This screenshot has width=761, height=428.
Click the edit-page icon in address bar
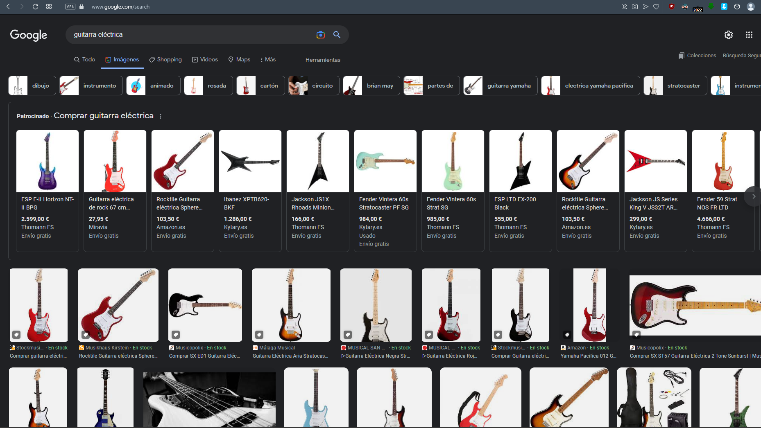[x=624, y=7]
